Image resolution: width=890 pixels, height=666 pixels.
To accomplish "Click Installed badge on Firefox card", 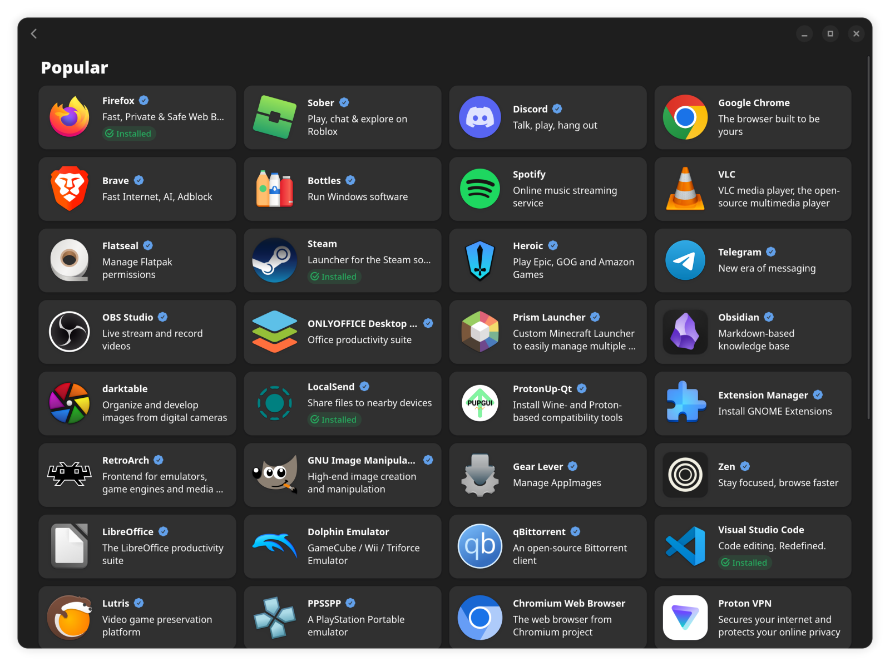I will point(128,134).
